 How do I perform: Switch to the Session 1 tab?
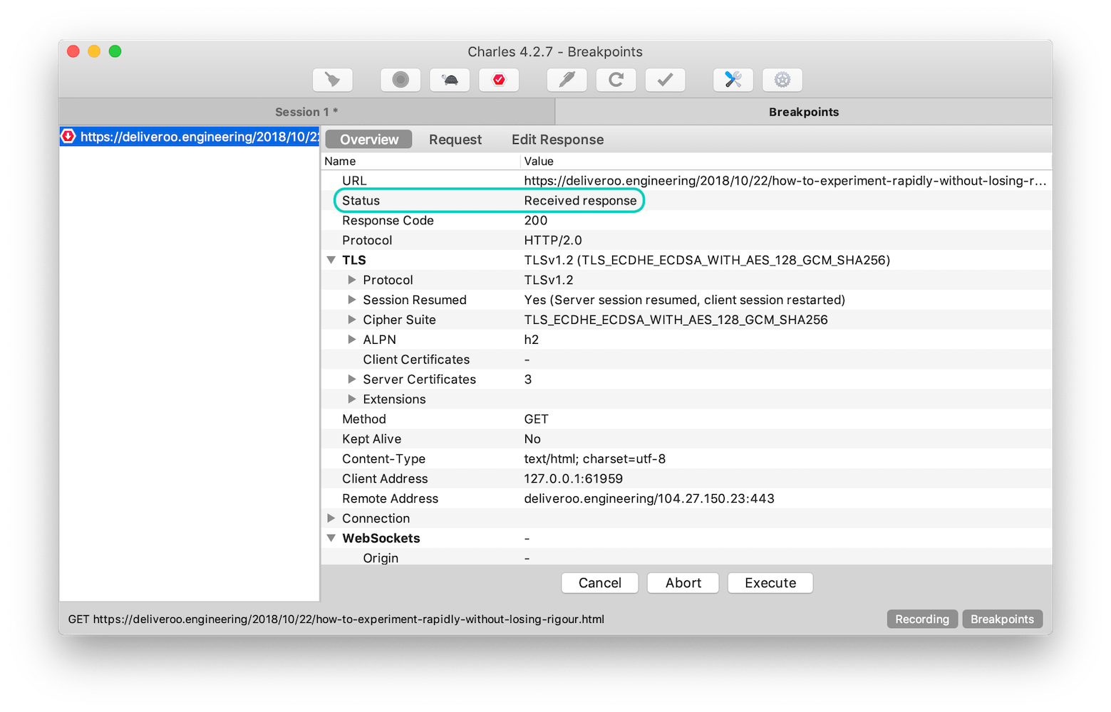306,112
